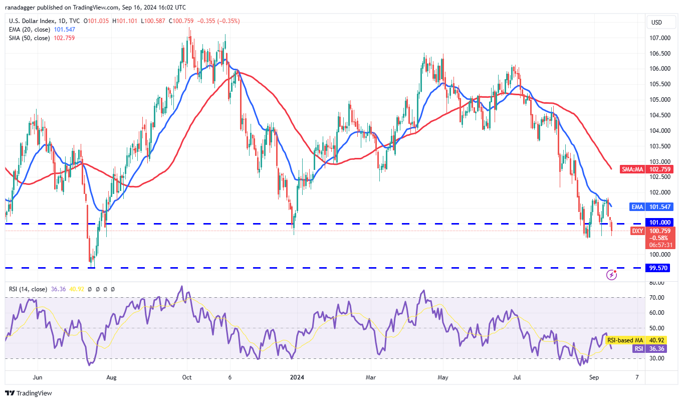The image size is (683, 402).
Task: Click the -0.355 (-0.35%) change value
Action: click(x=217, y=21)
